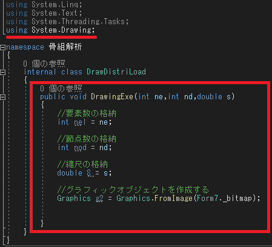
Task: Open the references link above class DrawDistriLoad
Action: [44, 64]
